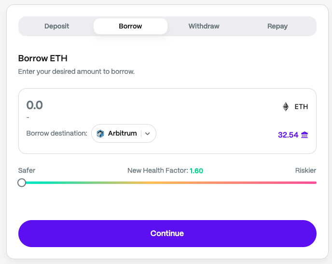Switch to the Deposit tab
This screenshot has width=332, height=264.
(x=56, y=26)
